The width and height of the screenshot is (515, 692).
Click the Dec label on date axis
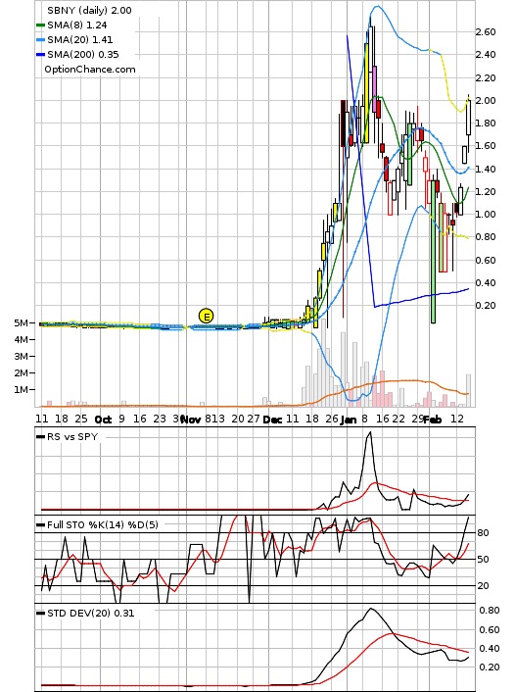pos(272,420)
